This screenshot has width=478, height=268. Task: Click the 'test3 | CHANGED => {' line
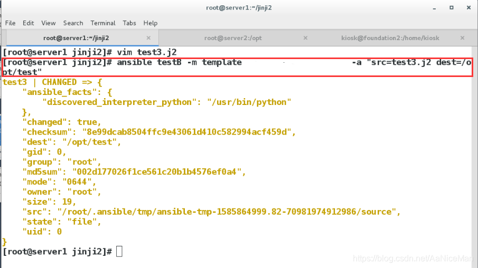52,82
